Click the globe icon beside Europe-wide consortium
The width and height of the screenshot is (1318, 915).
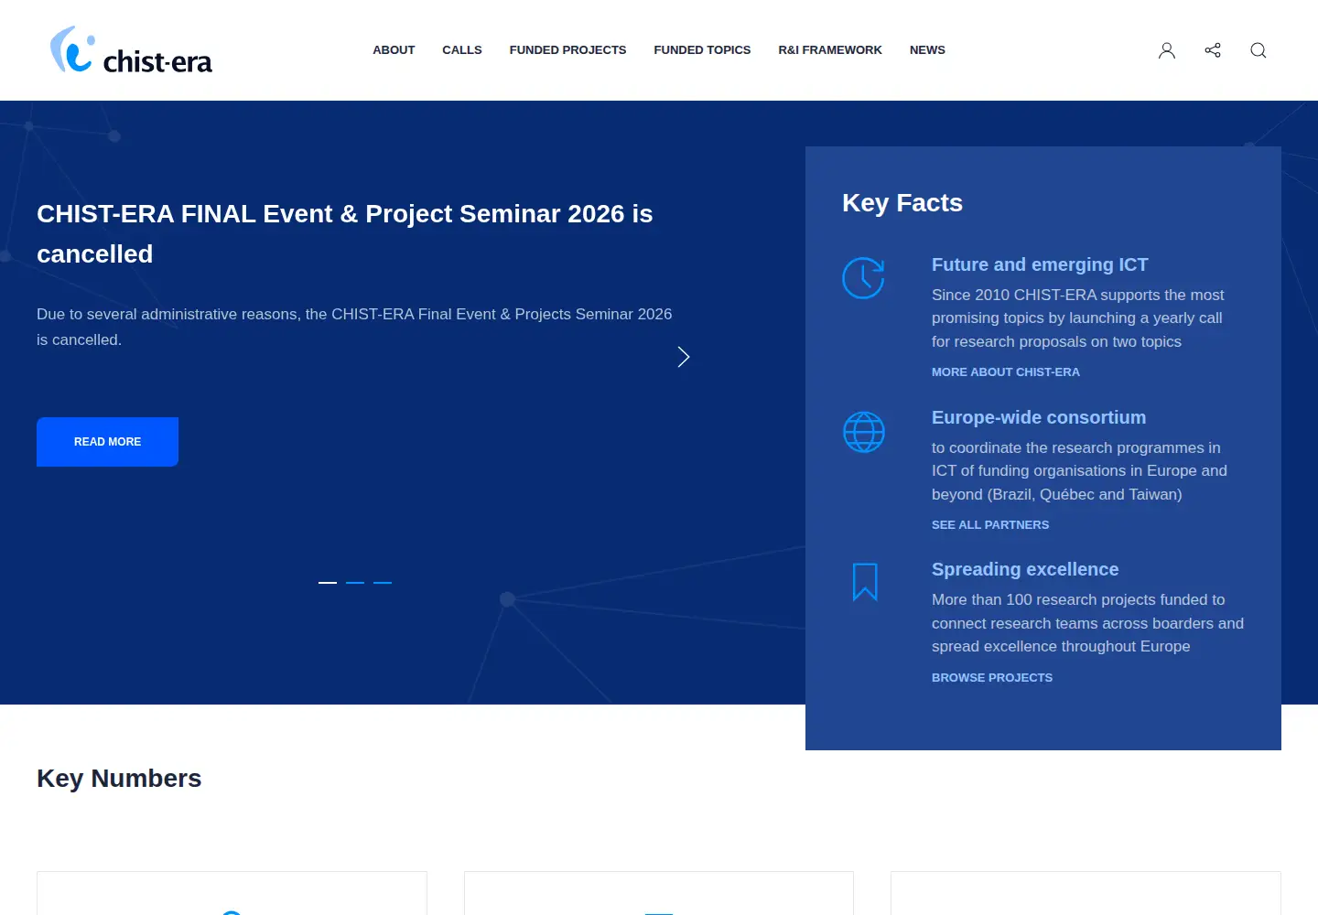(x=863, y=432)
